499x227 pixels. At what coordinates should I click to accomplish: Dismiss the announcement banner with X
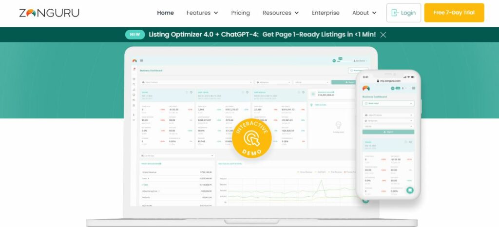tap(383, 35)
